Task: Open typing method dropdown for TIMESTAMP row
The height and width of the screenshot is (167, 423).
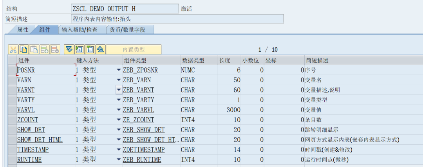Action: point(119,150)
